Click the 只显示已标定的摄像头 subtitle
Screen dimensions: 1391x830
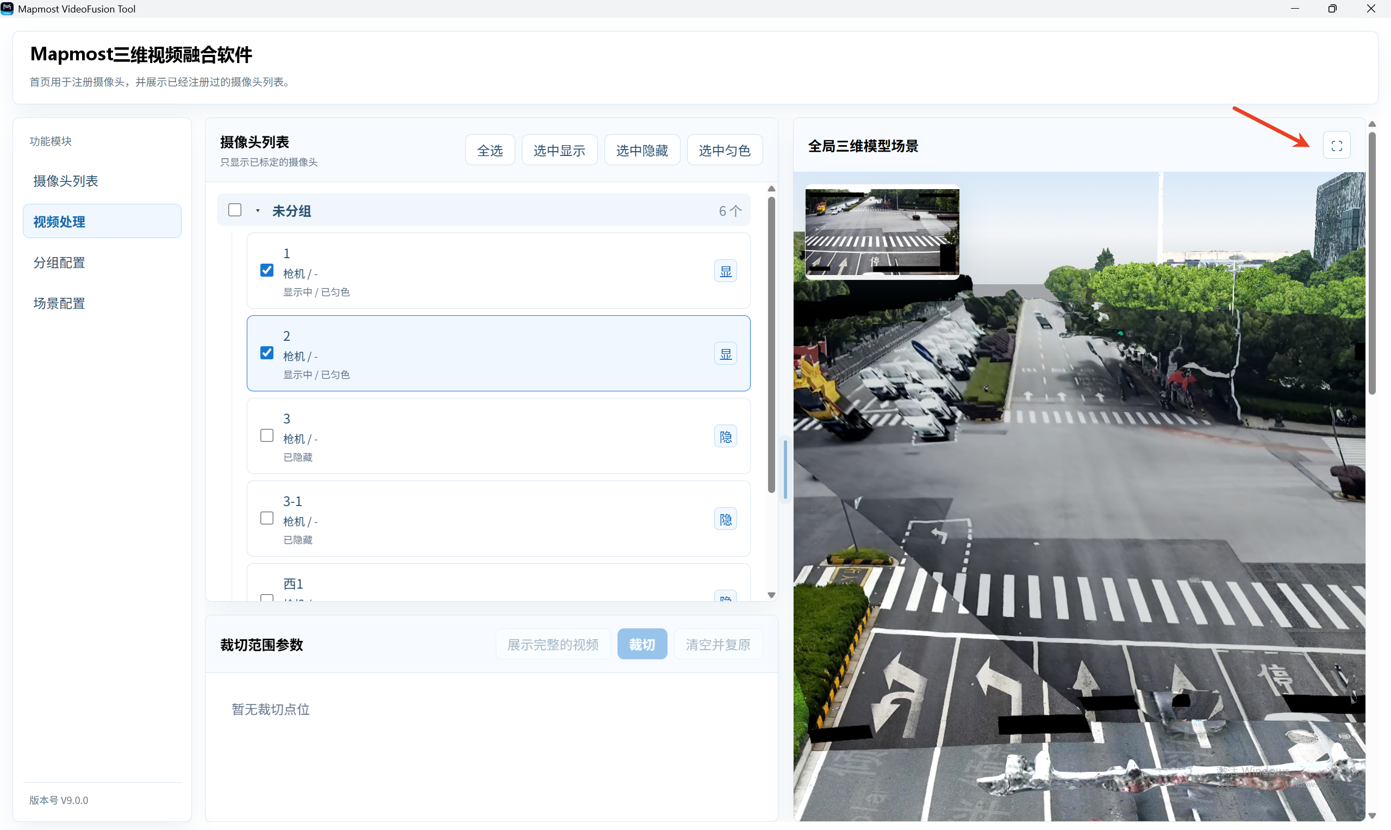269,162
